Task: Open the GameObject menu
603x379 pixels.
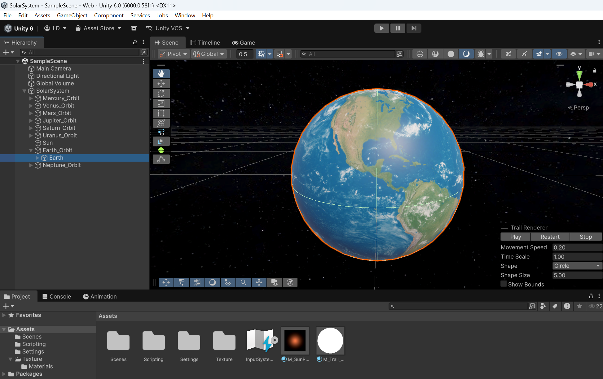Action: coord(72,15)
